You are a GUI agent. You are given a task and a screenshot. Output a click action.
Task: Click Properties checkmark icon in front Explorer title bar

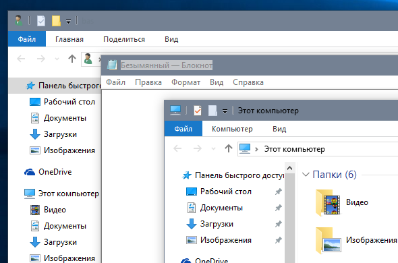point(198,111)
